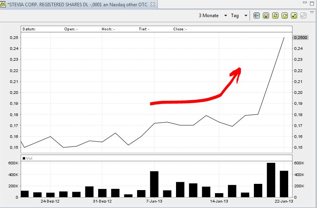Click the chart icon in the Stevia tab
Image resolution: width=317 pixels, height=208 pixels.
click(3, 4)
